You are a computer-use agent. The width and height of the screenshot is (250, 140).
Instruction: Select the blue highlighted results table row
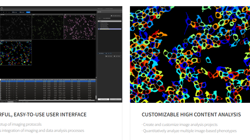[x=48, y=81]
